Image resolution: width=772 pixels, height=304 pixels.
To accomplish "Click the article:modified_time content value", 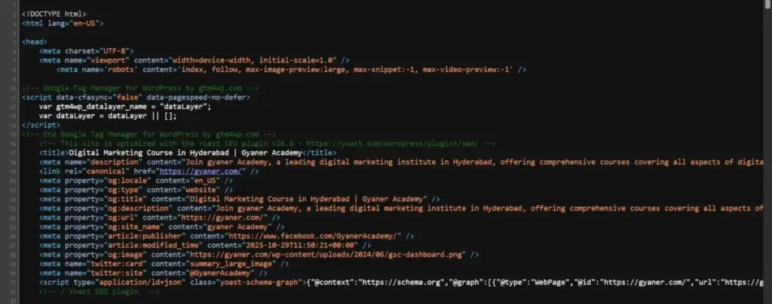I will pos(300,245).
